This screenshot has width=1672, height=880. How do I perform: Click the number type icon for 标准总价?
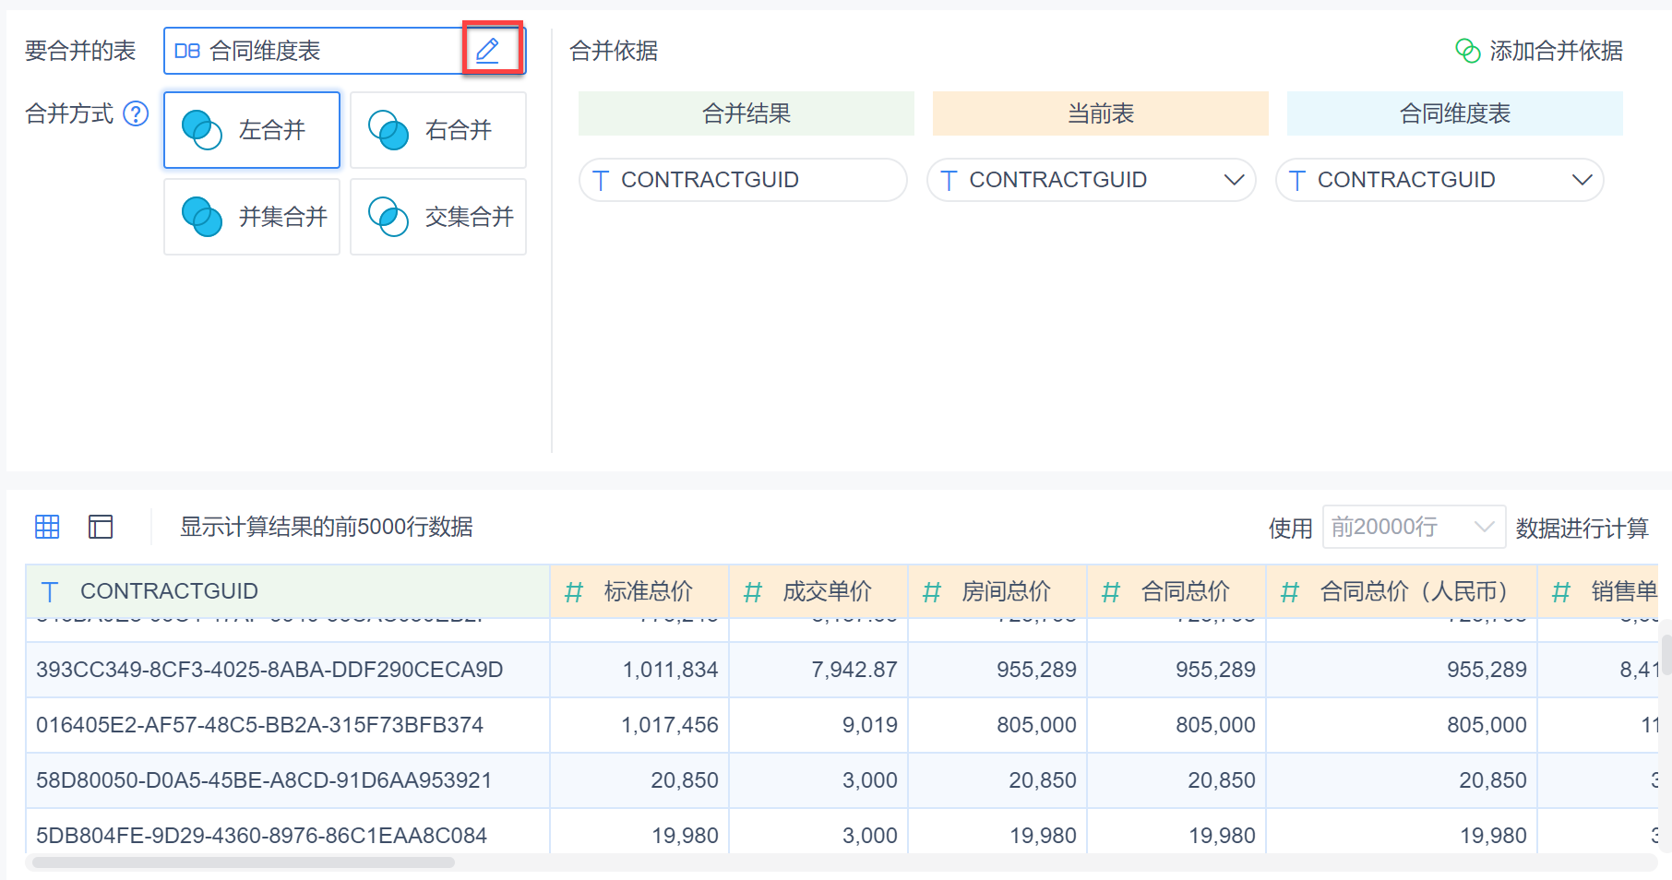pos(574,591)
